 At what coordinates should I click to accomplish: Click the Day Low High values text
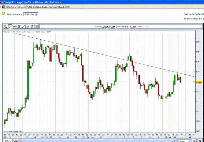tap(39, 32)
